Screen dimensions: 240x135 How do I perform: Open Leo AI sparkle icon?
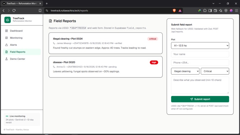[221, 10]
